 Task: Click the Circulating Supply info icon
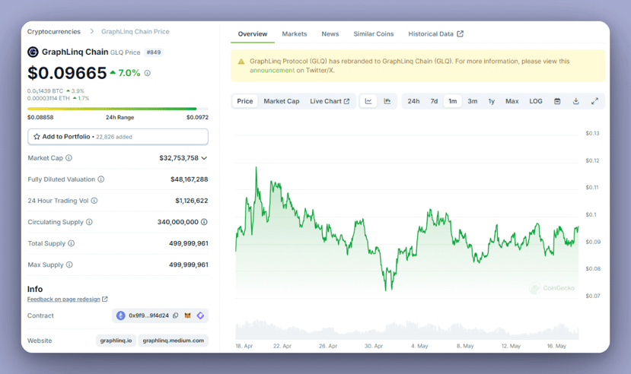click(x=89, y=222)
